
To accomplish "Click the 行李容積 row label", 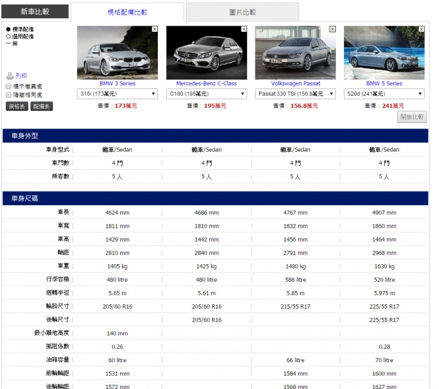I will click(x=58, y=279).
